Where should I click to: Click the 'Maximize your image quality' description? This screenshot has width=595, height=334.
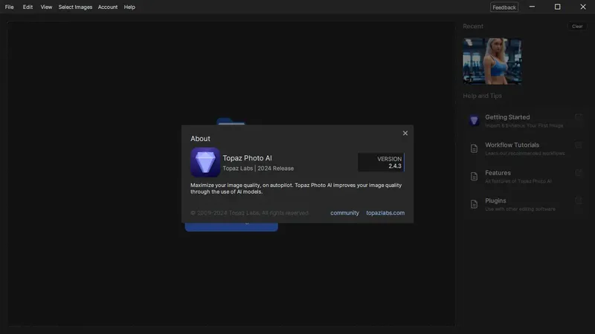pos(296,189)
